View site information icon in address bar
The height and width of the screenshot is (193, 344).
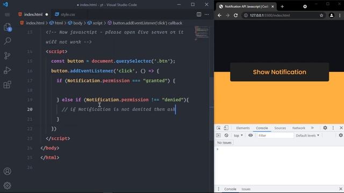(246, 16)
